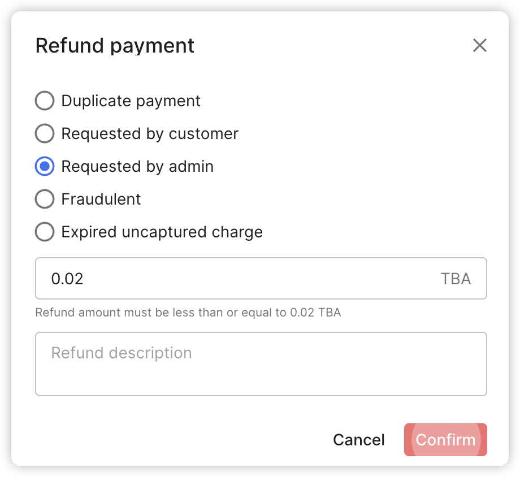Choose the Requested by customer radio circle
The width and height of the screenshot is (520, 477).
pyautogui.click(x=45, y=134)
